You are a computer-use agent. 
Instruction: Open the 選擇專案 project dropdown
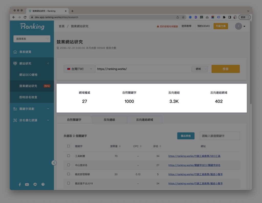click(x=32, y=39)
